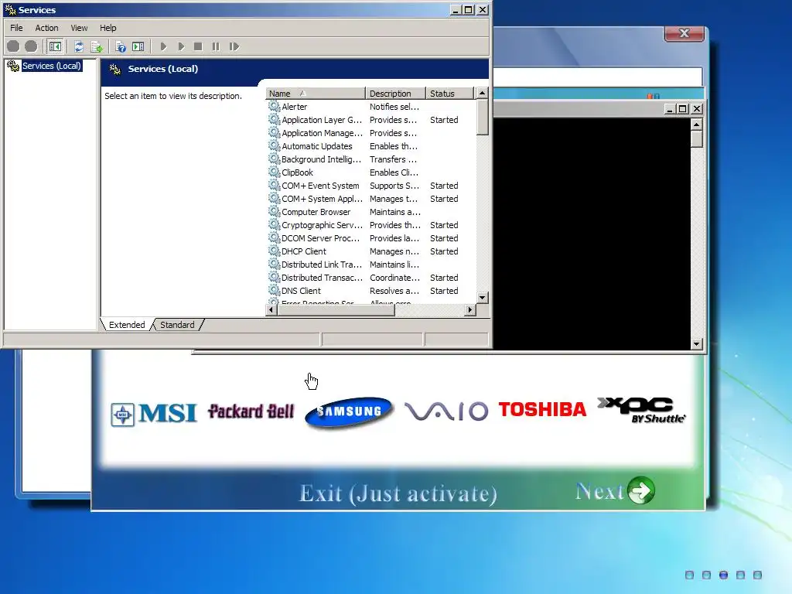Select the DCOM Server Proc... service

(371, 238)
